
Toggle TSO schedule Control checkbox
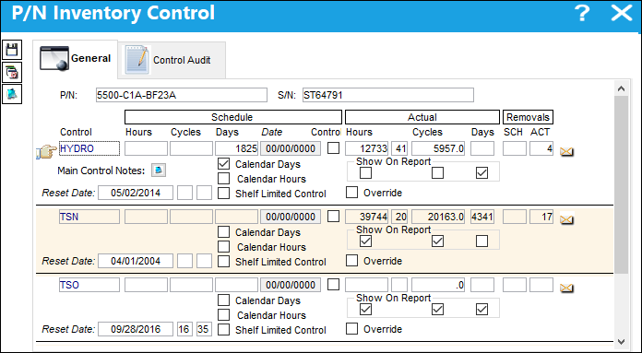[x=334, y=285]
